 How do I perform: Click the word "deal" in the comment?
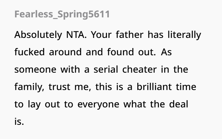coord(179,104)
